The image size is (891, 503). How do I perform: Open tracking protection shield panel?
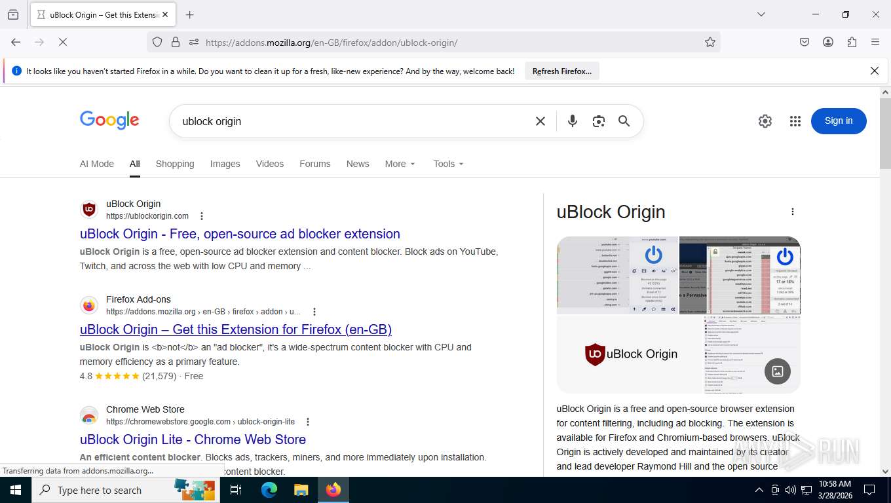[x=157, y=42]
